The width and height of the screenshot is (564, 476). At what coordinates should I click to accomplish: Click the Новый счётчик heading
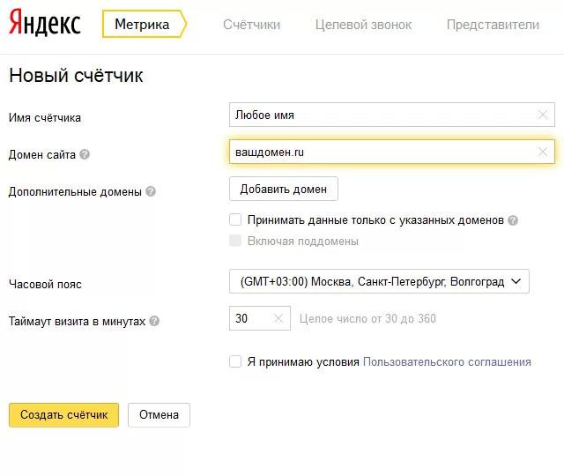[76, 76]
